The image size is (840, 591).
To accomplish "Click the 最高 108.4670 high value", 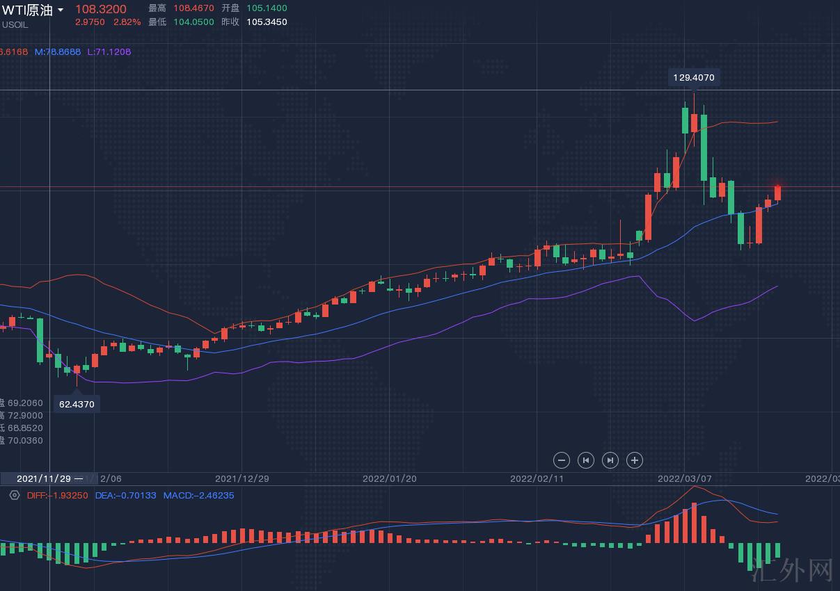I will tap(193, 8).
